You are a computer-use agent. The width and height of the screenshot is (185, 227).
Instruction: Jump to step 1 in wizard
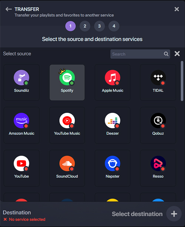[70, 26]
